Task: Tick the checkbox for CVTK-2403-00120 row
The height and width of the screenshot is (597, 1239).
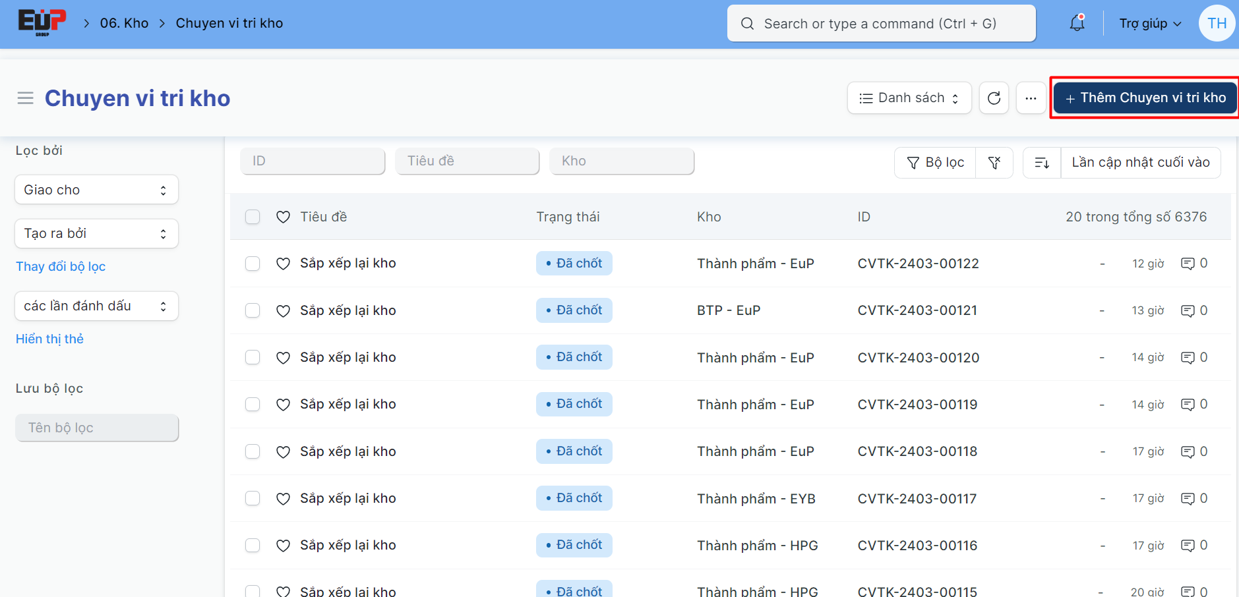Action: (253, 357)
